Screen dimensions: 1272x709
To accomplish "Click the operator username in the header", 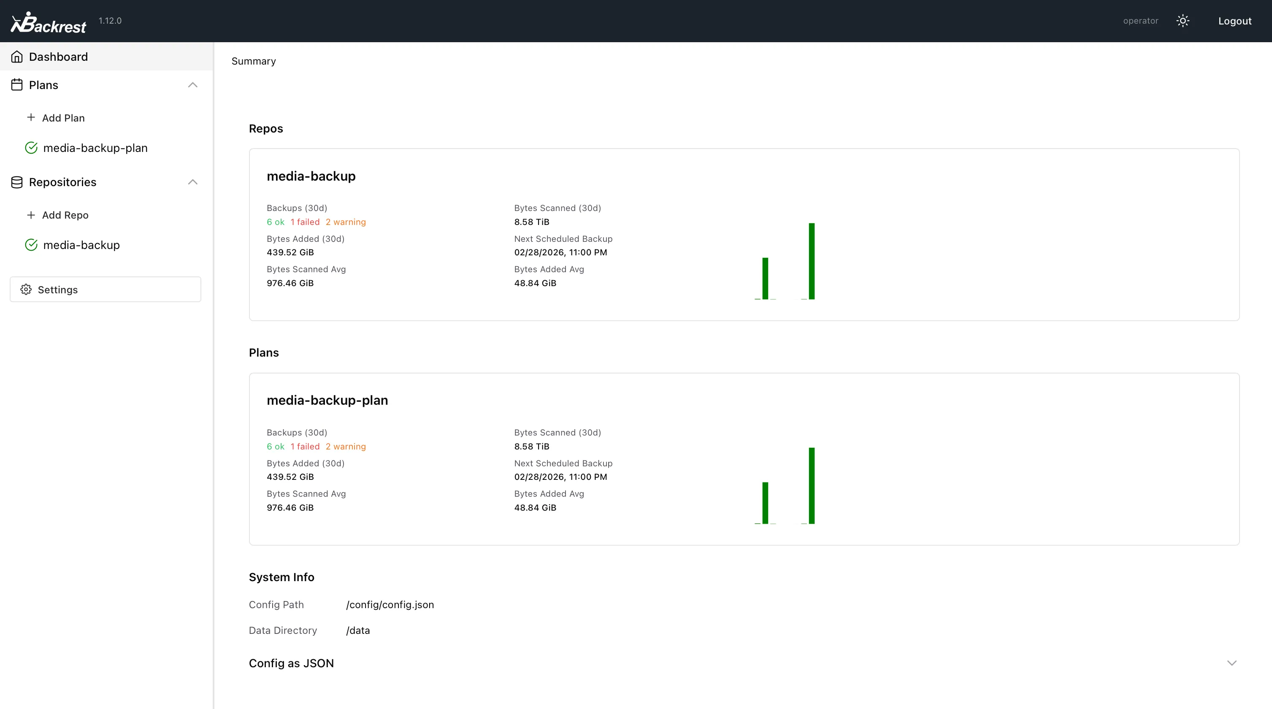I will 1141,21.
